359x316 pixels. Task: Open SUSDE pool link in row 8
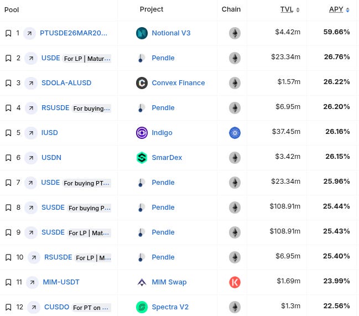pos(53,208)
